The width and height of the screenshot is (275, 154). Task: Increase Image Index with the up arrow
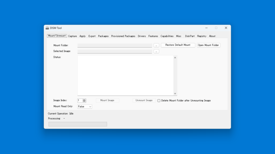84,100
